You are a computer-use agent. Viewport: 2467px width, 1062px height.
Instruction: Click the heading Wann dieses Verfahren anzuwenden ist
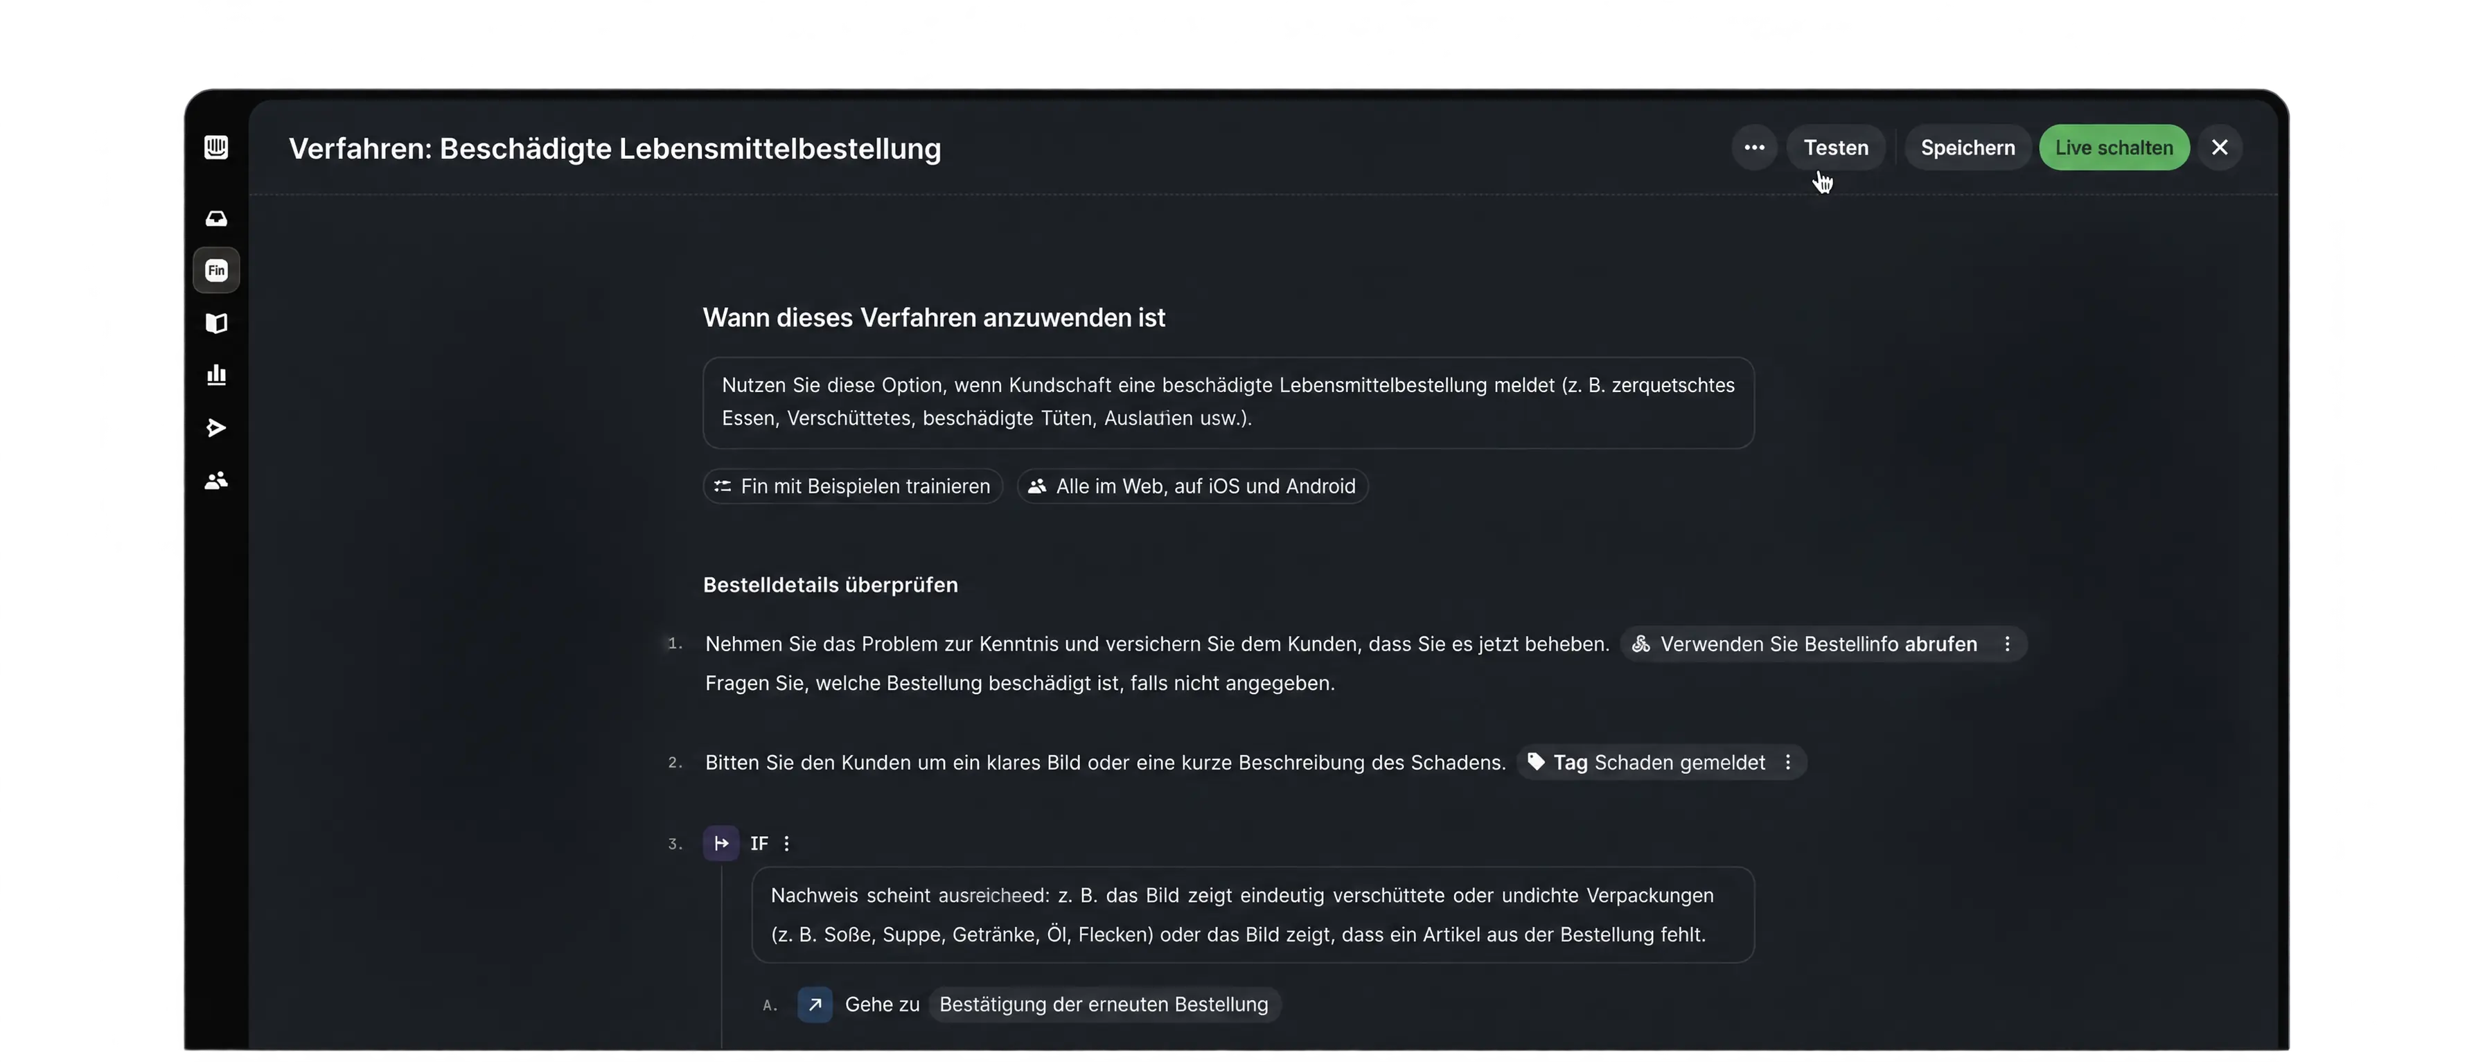coord(934,317)
